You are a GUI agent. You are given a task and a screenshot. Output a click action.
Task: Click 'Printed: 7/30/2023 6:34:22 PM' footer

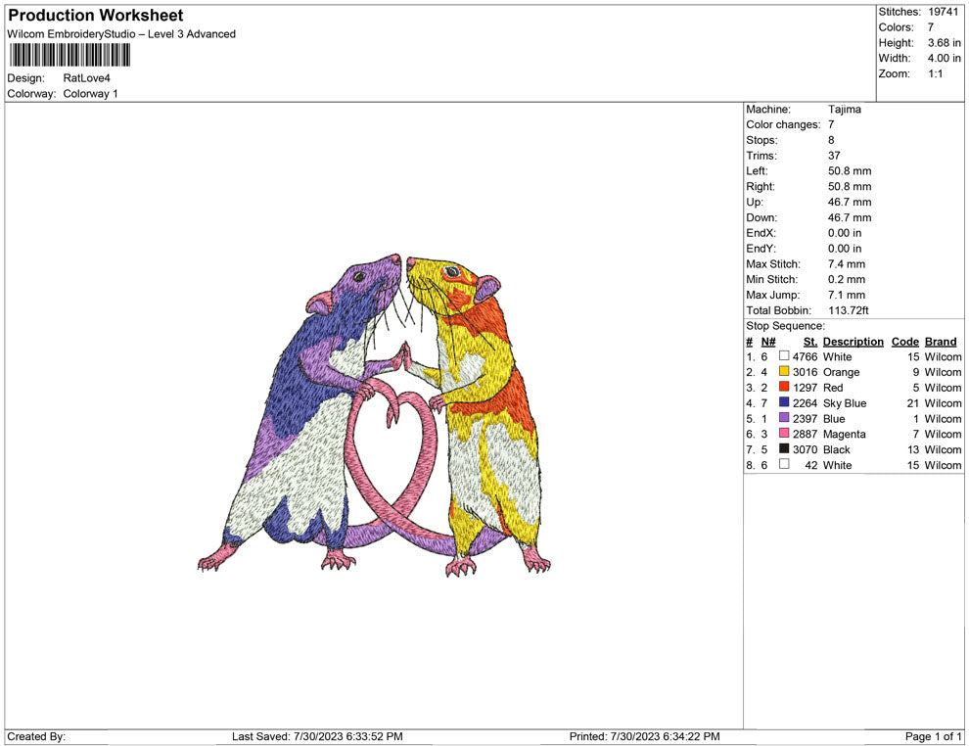pyautogui.click(x=645, y=736)
